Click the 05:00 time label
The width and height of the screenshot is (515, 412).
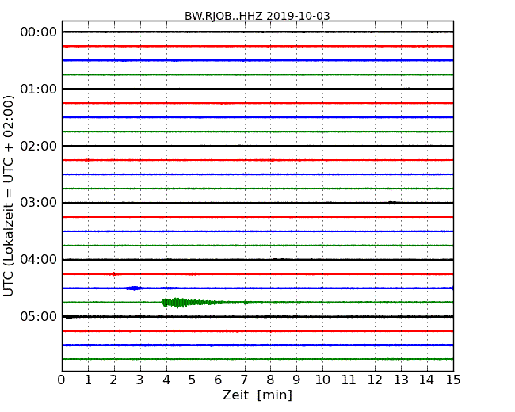39,316
